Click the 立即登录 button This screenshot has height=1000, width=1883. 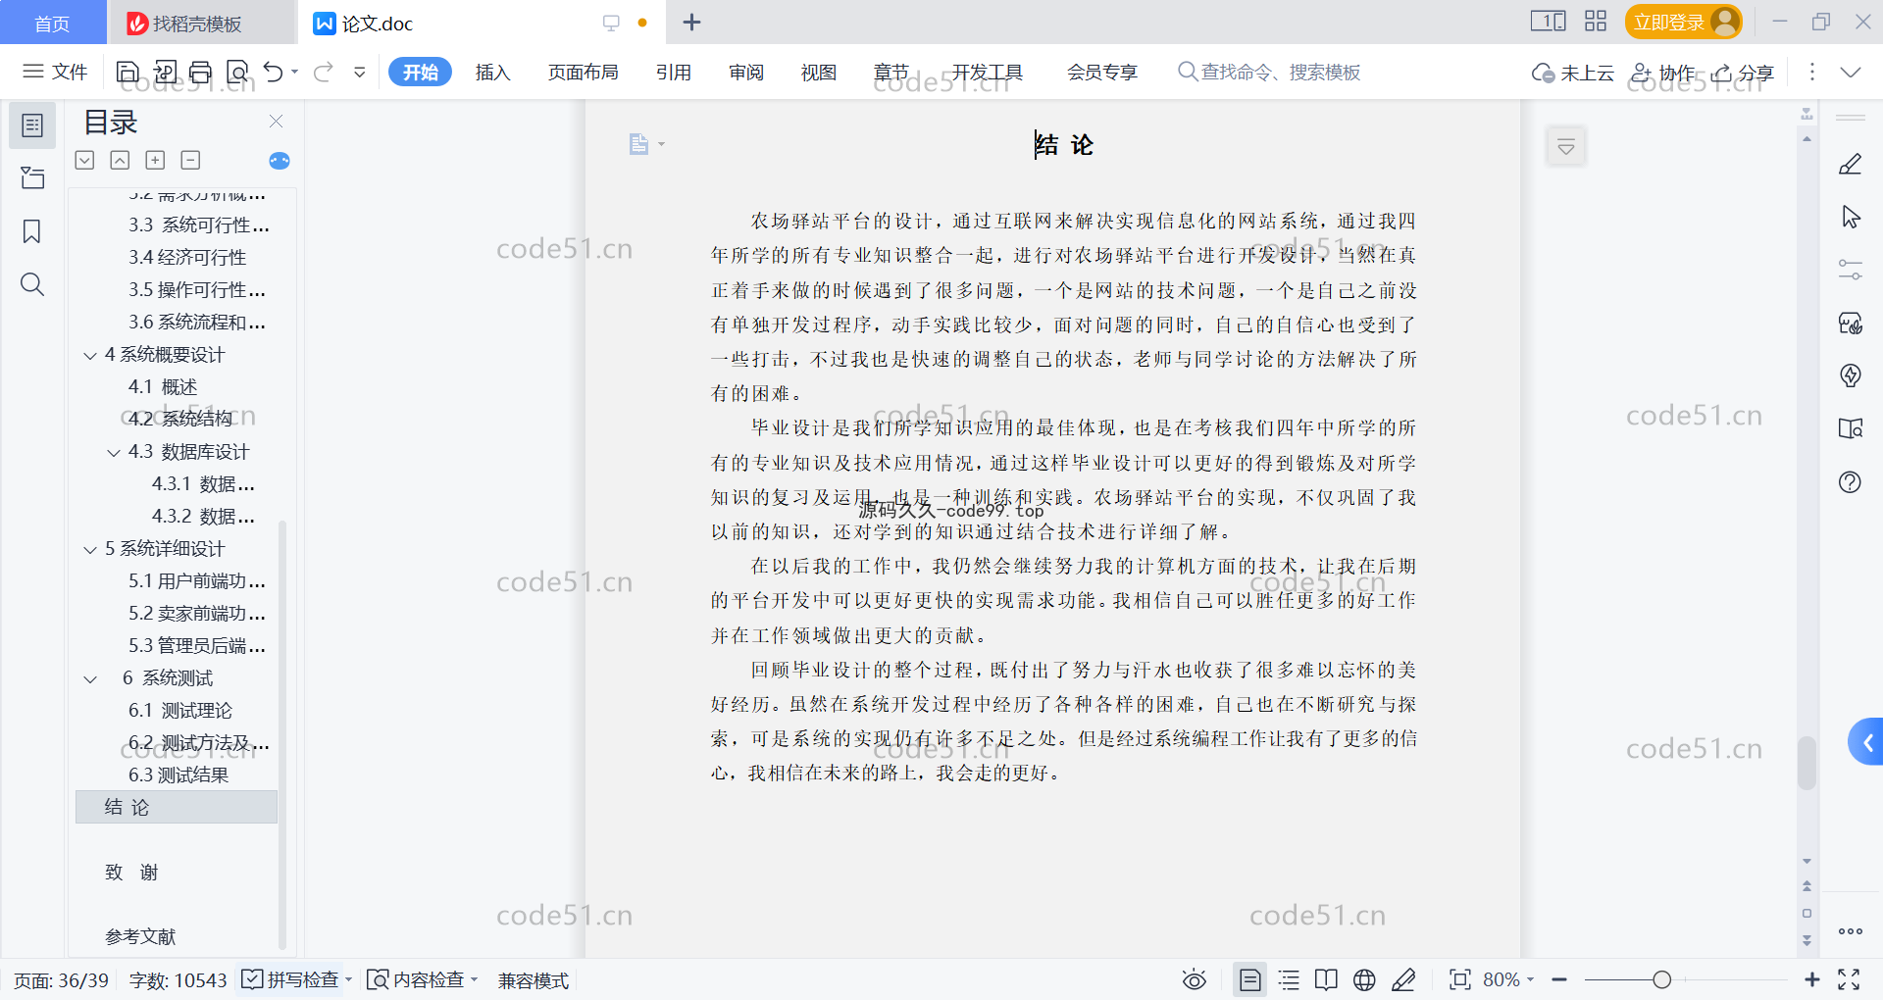click(1683, 22)
